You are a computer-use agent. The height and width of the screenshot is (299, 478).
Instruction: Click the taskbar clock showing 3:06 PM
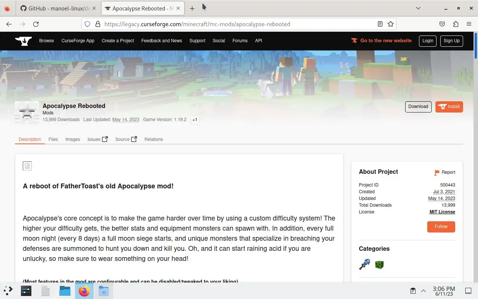tap(444, 291)
